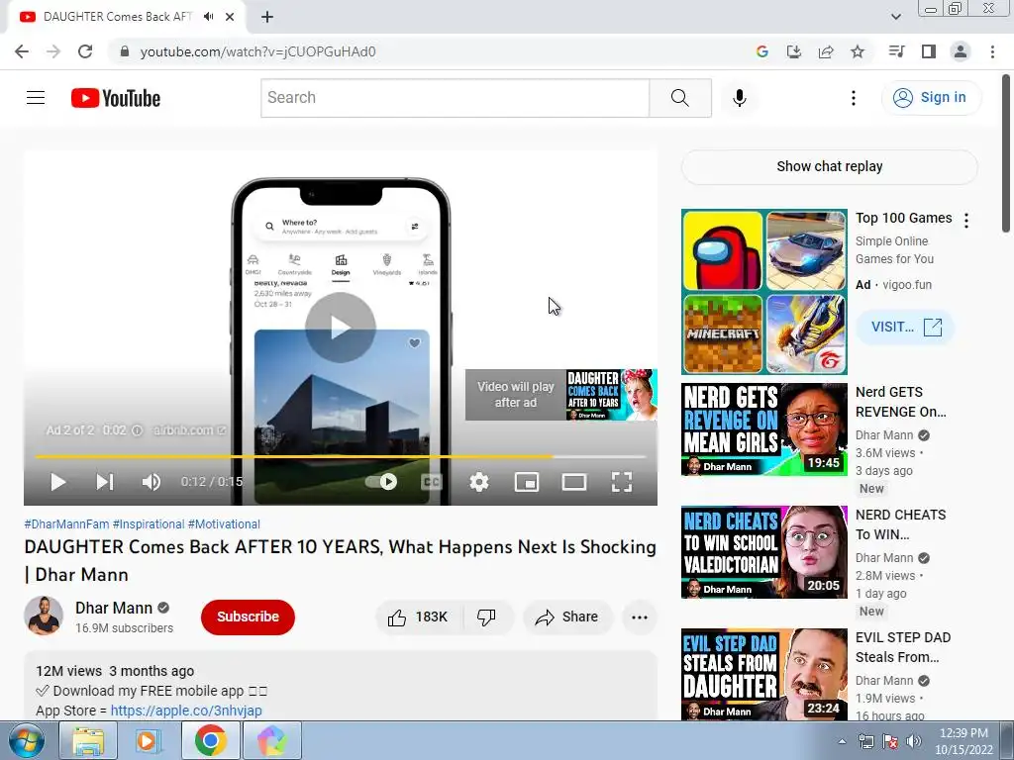1014x760 pixels.
Task: Show hidden tray icons arrow
Action: click(x=842, y=741)
